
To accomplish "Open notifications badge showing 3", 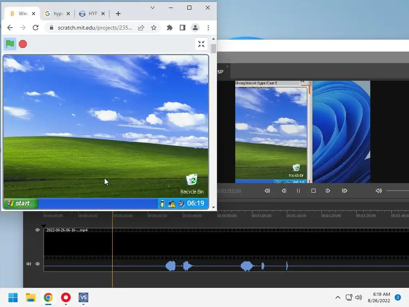I will pos(398,297).
